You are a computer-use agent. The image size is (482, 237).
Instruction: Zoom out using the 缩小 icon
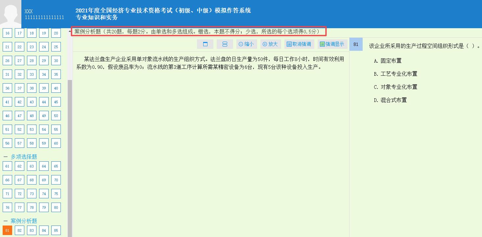246,44
